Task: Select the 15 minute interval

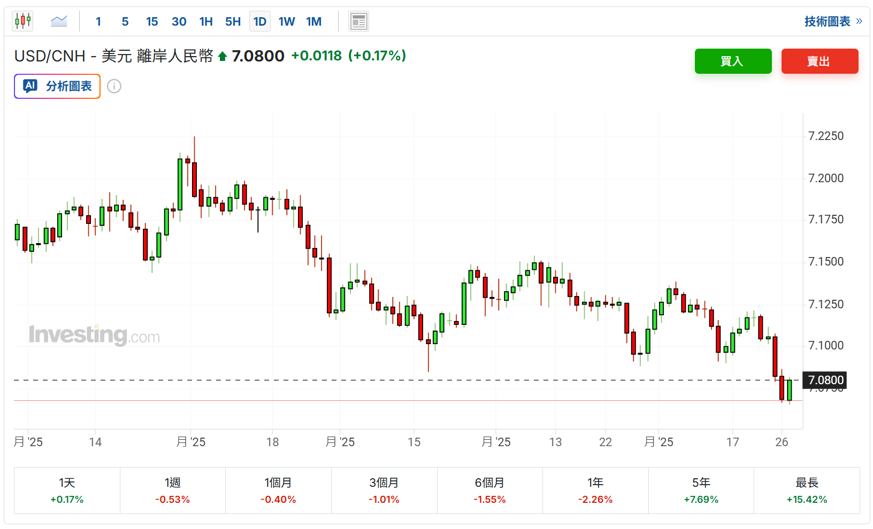Action: click(152, 21)
